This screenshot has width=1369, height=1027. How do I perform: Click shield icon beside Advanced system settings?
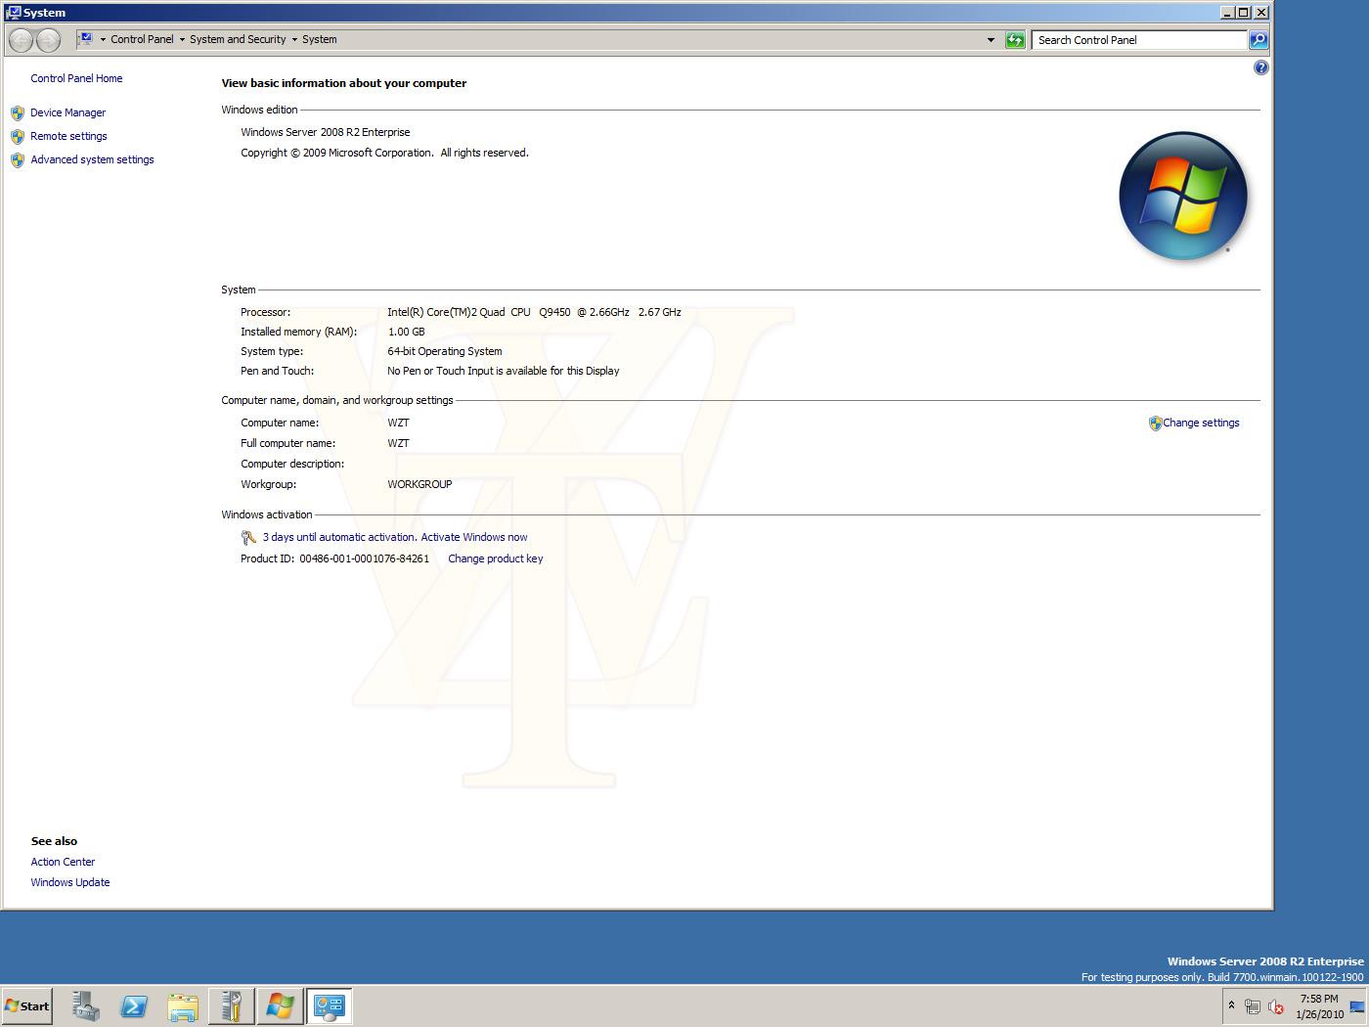click(18, 159)
